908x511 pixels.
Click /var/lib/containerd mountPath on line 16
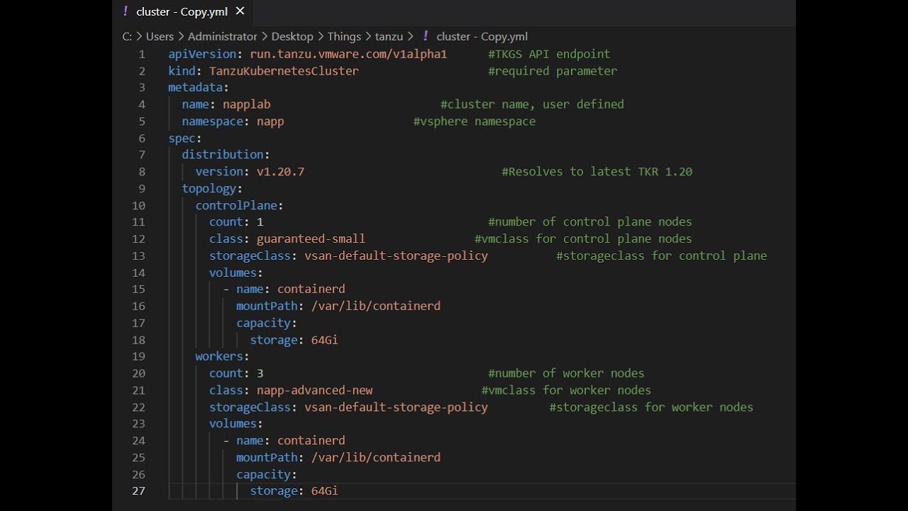(x=376, y=307)
